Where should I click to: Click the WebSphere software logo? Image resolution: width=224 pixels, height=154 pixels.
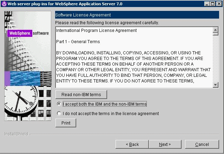(28, 33)
